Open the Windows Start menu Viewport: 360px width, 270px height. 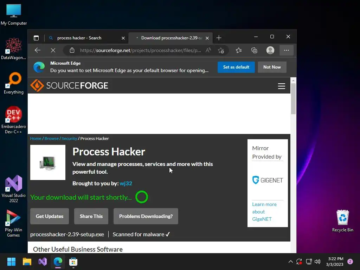click(11, 262)
